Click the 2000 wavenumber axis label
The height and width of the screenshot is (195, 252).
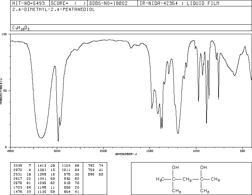(x=103, y=151)
